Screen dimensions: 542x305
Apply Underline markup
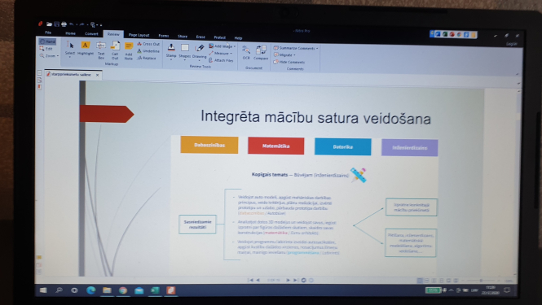(x=148, y=50)
